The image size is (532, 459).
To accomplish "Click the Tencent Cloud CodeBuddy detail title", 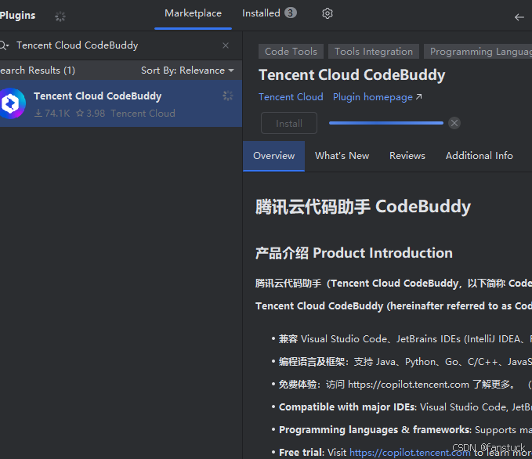I will (x=352, y=75).
